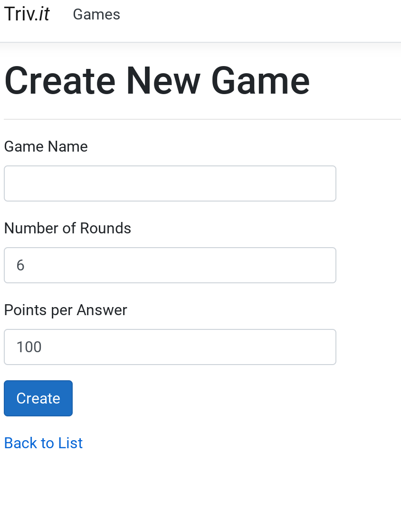
Task: Submit the form with the Create button
Action: [x=38, y=398]
